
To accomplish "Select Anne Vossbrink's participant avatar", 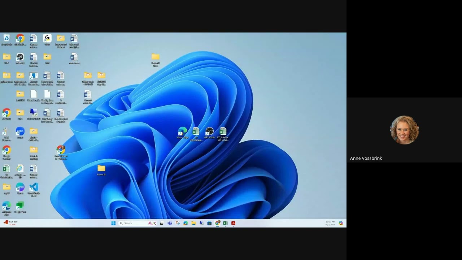I will 404,130.
